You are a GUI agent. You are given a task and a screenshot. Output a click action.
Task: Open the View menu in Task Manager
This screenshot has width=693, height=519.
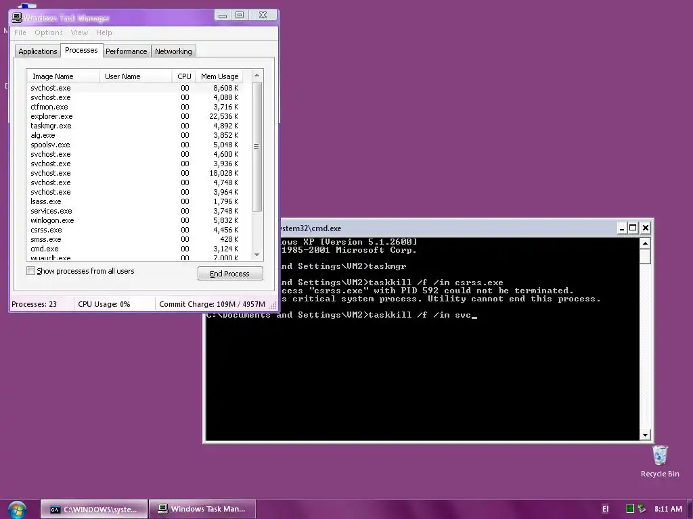(79, 32)
